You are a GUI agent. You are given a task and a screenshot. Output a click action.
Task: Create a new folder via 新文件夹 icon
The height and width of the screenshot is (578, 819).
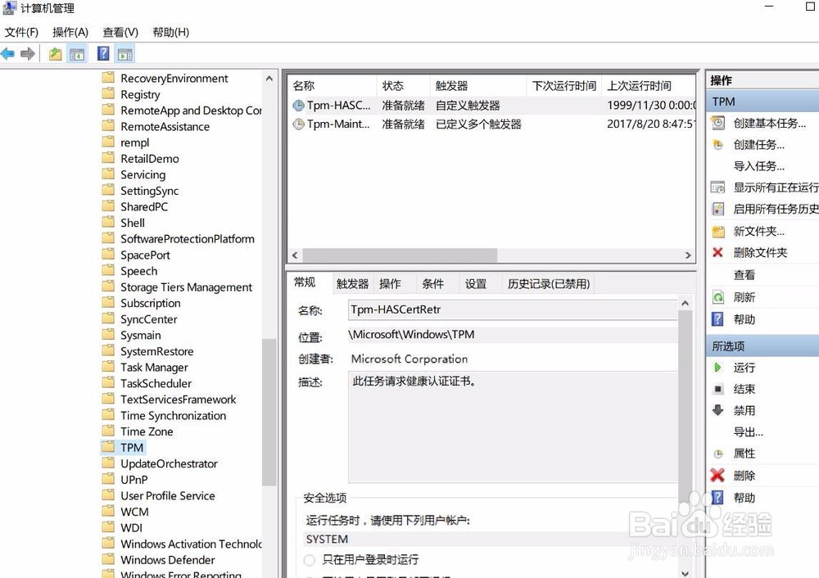tap(717, 232)
